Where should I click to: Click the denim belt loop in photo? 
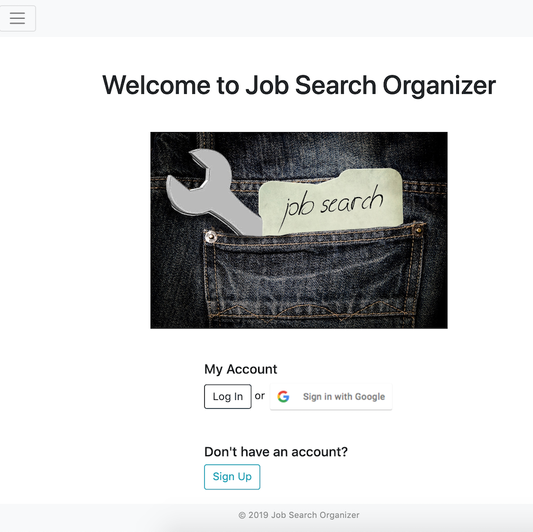tap(206, 140)
